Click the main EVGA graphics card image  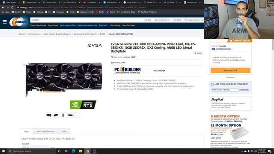[x=63, y=79]
